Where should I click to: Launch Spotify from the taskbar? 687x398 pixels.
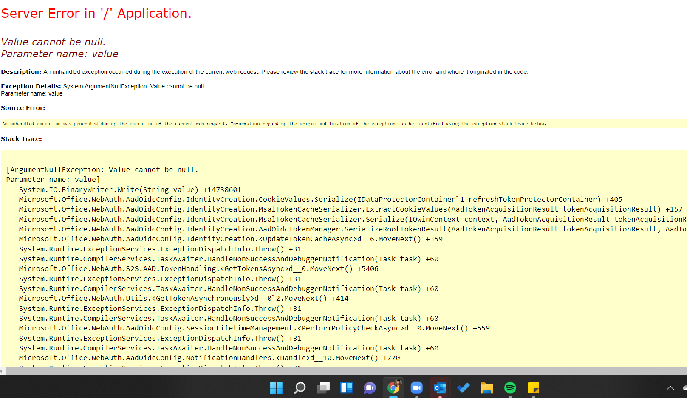510,388
